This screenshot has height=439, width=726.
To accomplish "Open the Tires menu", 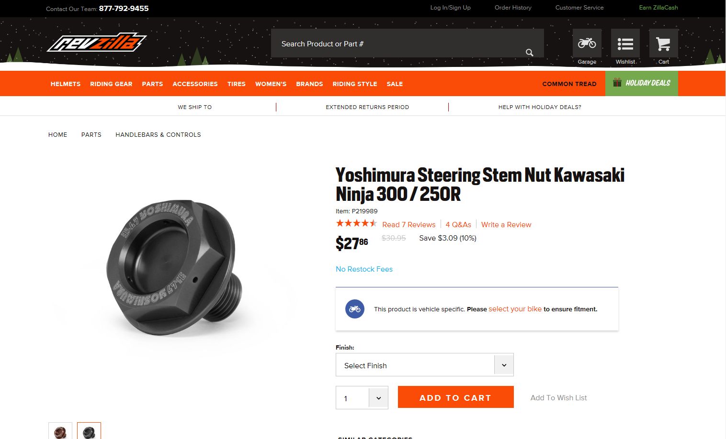I will 236,84.
